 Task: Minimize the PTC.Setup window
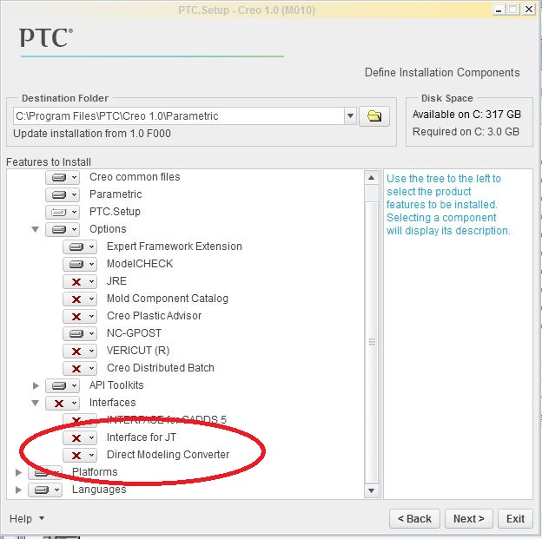pos(499,10)
